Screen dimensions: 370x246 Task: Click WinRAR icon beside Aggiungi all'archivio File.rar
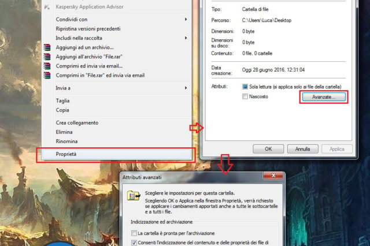[x=47, y=57]
